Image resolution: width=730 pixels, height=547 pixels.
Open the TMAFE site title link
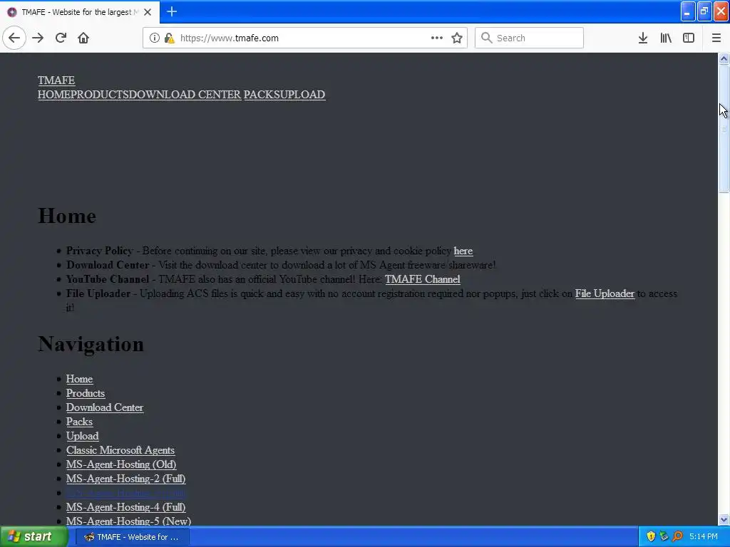click(x=56, y=80)
